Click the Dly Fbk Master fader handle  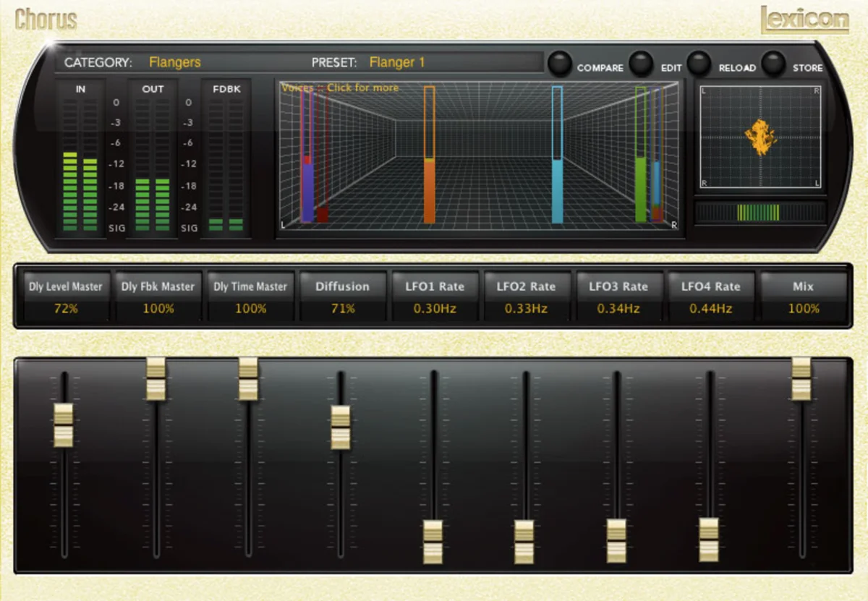tap(156, 379)
